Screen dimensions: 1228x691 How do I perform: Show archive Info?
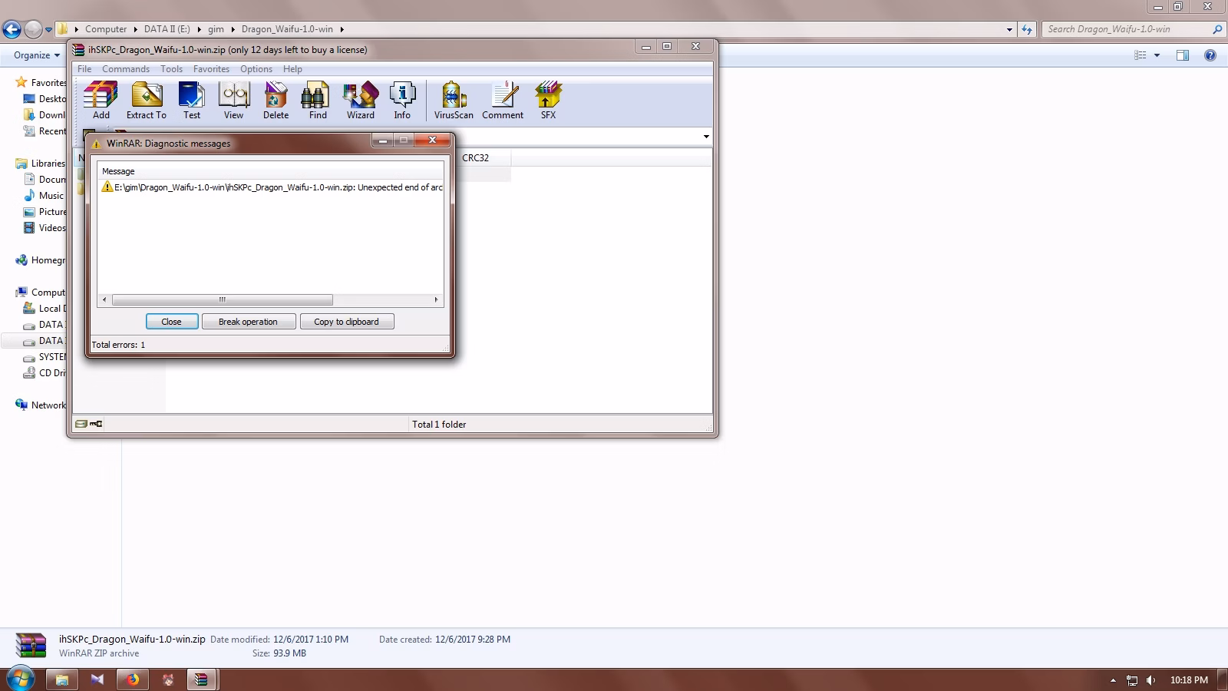coord(402,101)
